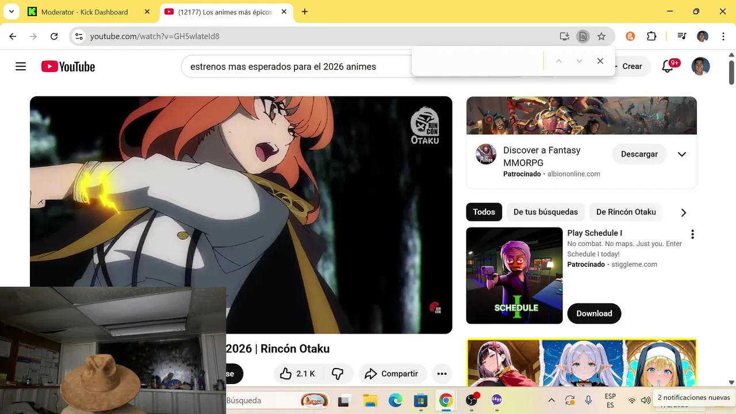Go to previous find result arrow
Viewport: 736px width, 414px height.
pos(558,61)
